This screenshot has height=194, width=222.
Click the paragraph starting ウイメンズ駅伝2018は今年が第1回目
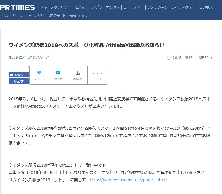[x=110, y=136]
